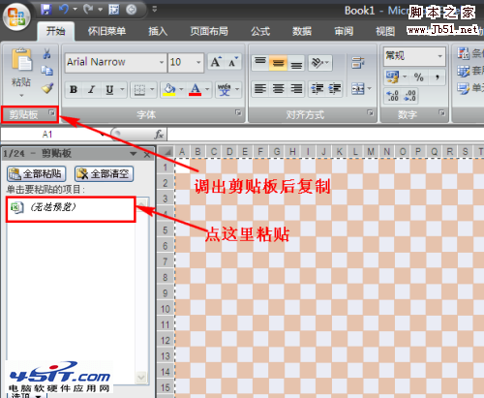Viewport: 484px width, 398px height.
Task: Align text right
Action: 296,88
